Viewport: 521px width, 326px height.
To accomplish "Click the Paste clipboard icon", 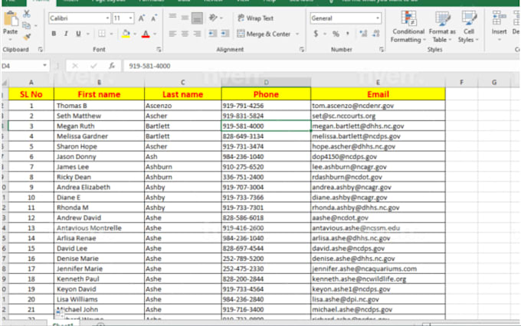I will tap(11, 18).
